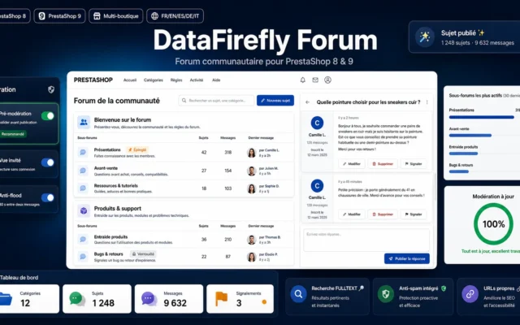Image resolution: width=520 pixels, height=325 pixels.
Task: Click the Présentations activity progress bar
Action: 482,117
